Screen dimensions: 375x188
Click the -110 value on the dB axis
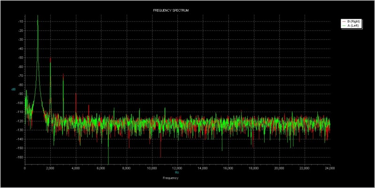[x=20, y=112]
